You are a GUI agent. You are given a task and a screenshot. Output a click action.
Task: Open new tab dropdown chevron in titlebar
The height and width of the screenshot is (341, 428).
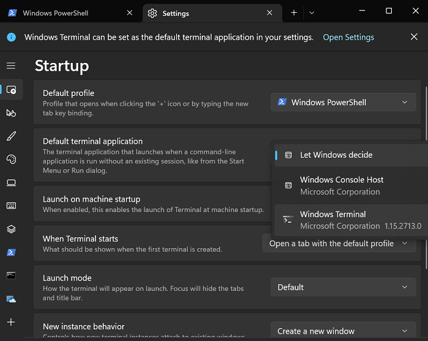tap(312, 13)
